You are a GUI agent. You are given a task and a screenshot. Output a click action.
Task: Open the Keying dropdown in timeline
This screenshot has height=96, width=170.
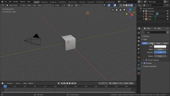pyautogui.click(x=19, y=83)
